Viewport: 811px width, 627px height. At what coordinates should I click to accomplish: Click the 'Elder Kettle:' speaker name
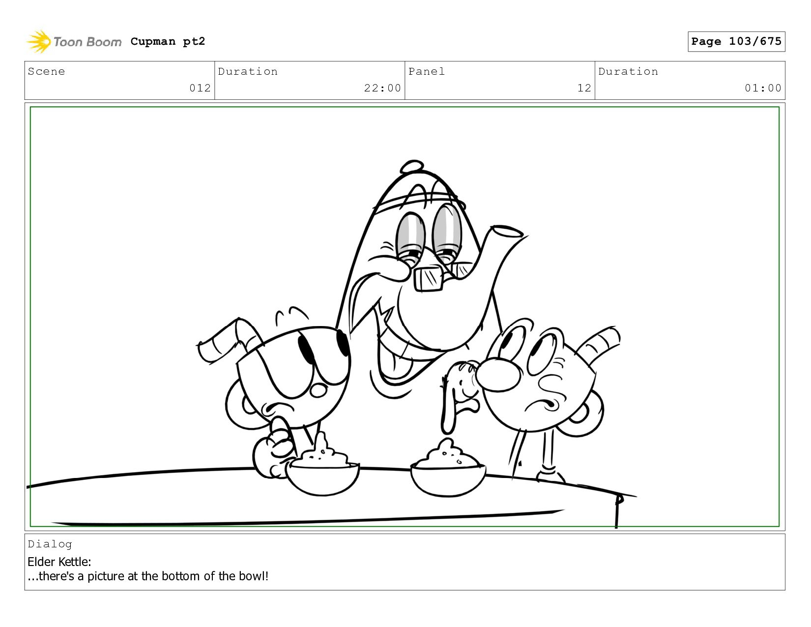59,562
